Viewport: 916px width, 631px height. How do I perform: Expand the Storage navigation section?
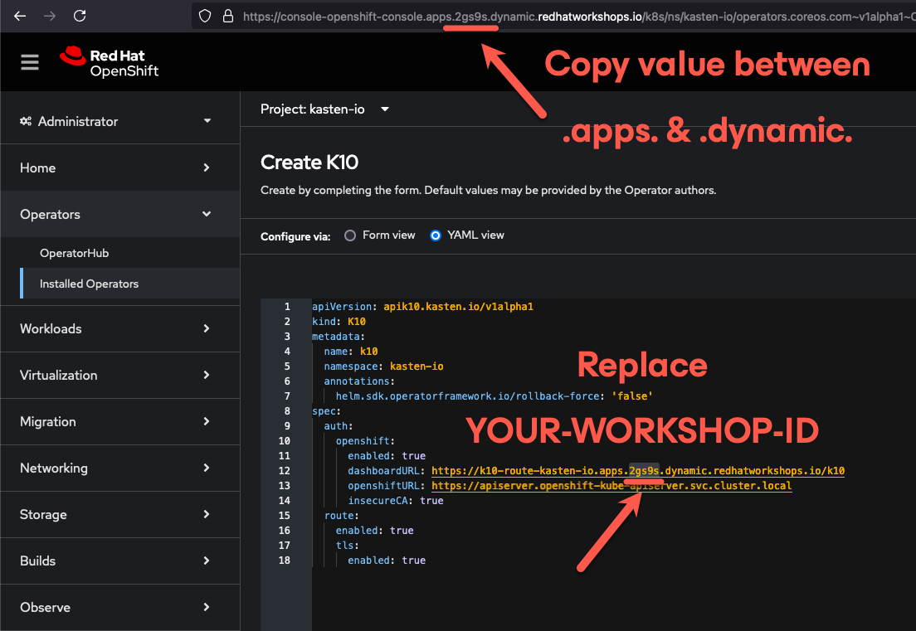click(119, 514)
